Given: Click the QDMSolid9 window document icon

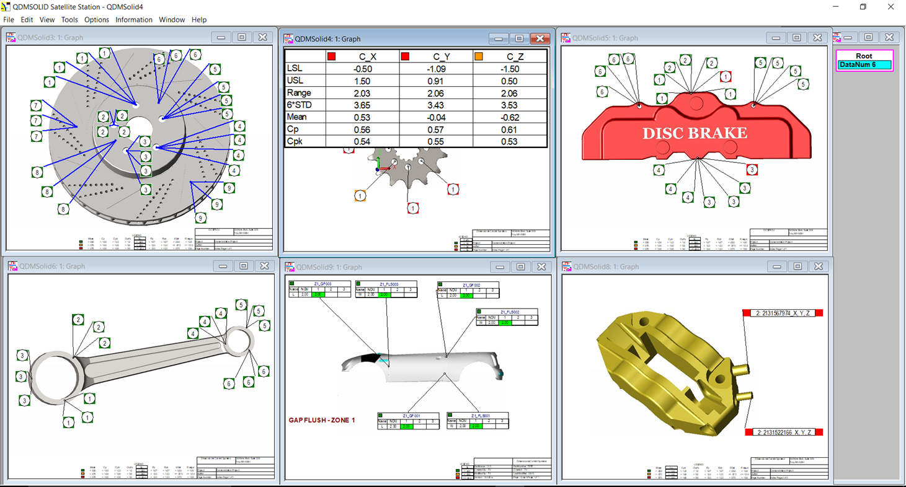Looking at the screenshot, I should tap(289, 267).
